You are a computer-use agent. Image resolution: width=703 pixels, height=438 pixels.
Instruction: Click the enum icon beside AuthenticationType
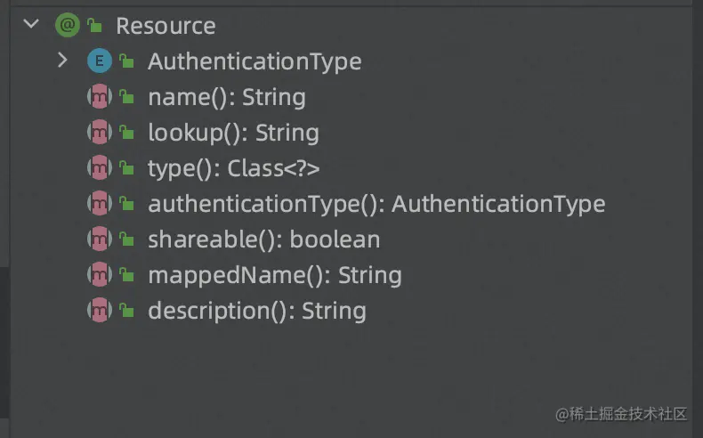coord(99,61)
